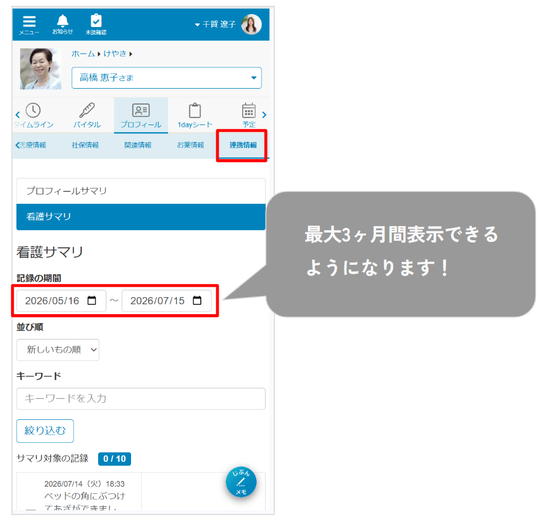Screen dimensions: 556x525
Task: Select the 社保情報 sub-tab
Action: 85,145
